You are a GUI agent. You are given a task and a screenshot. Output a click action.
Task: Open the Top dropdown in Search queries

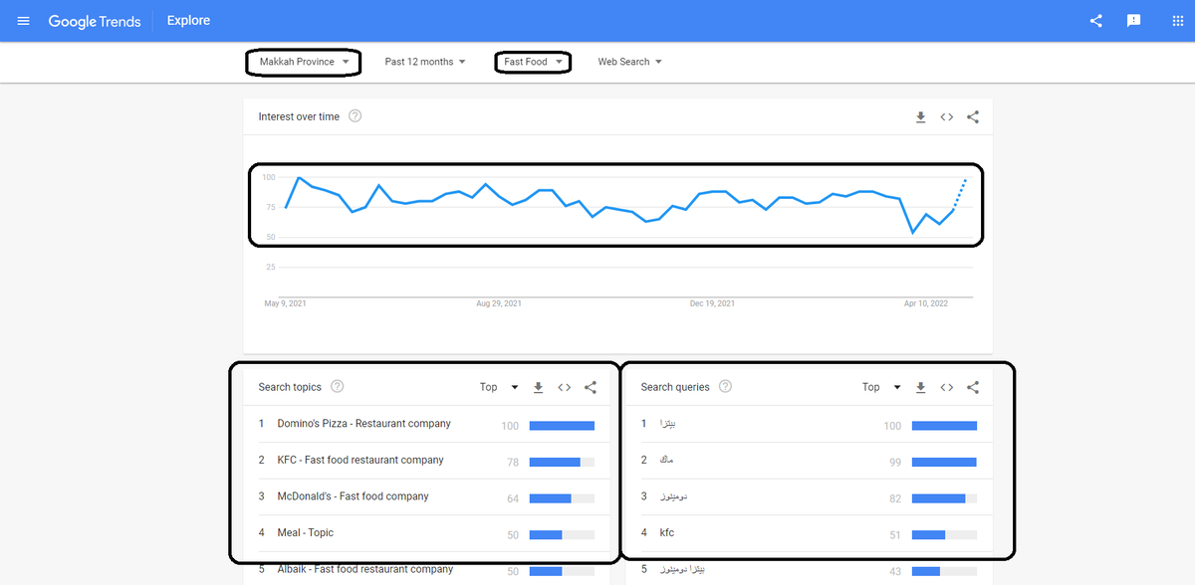click(881, 387)
